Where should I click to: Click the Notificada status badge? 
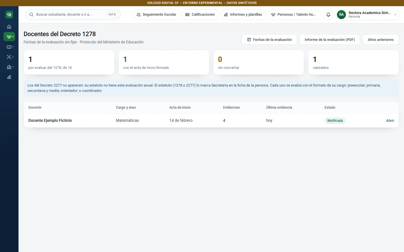(335, 121)
